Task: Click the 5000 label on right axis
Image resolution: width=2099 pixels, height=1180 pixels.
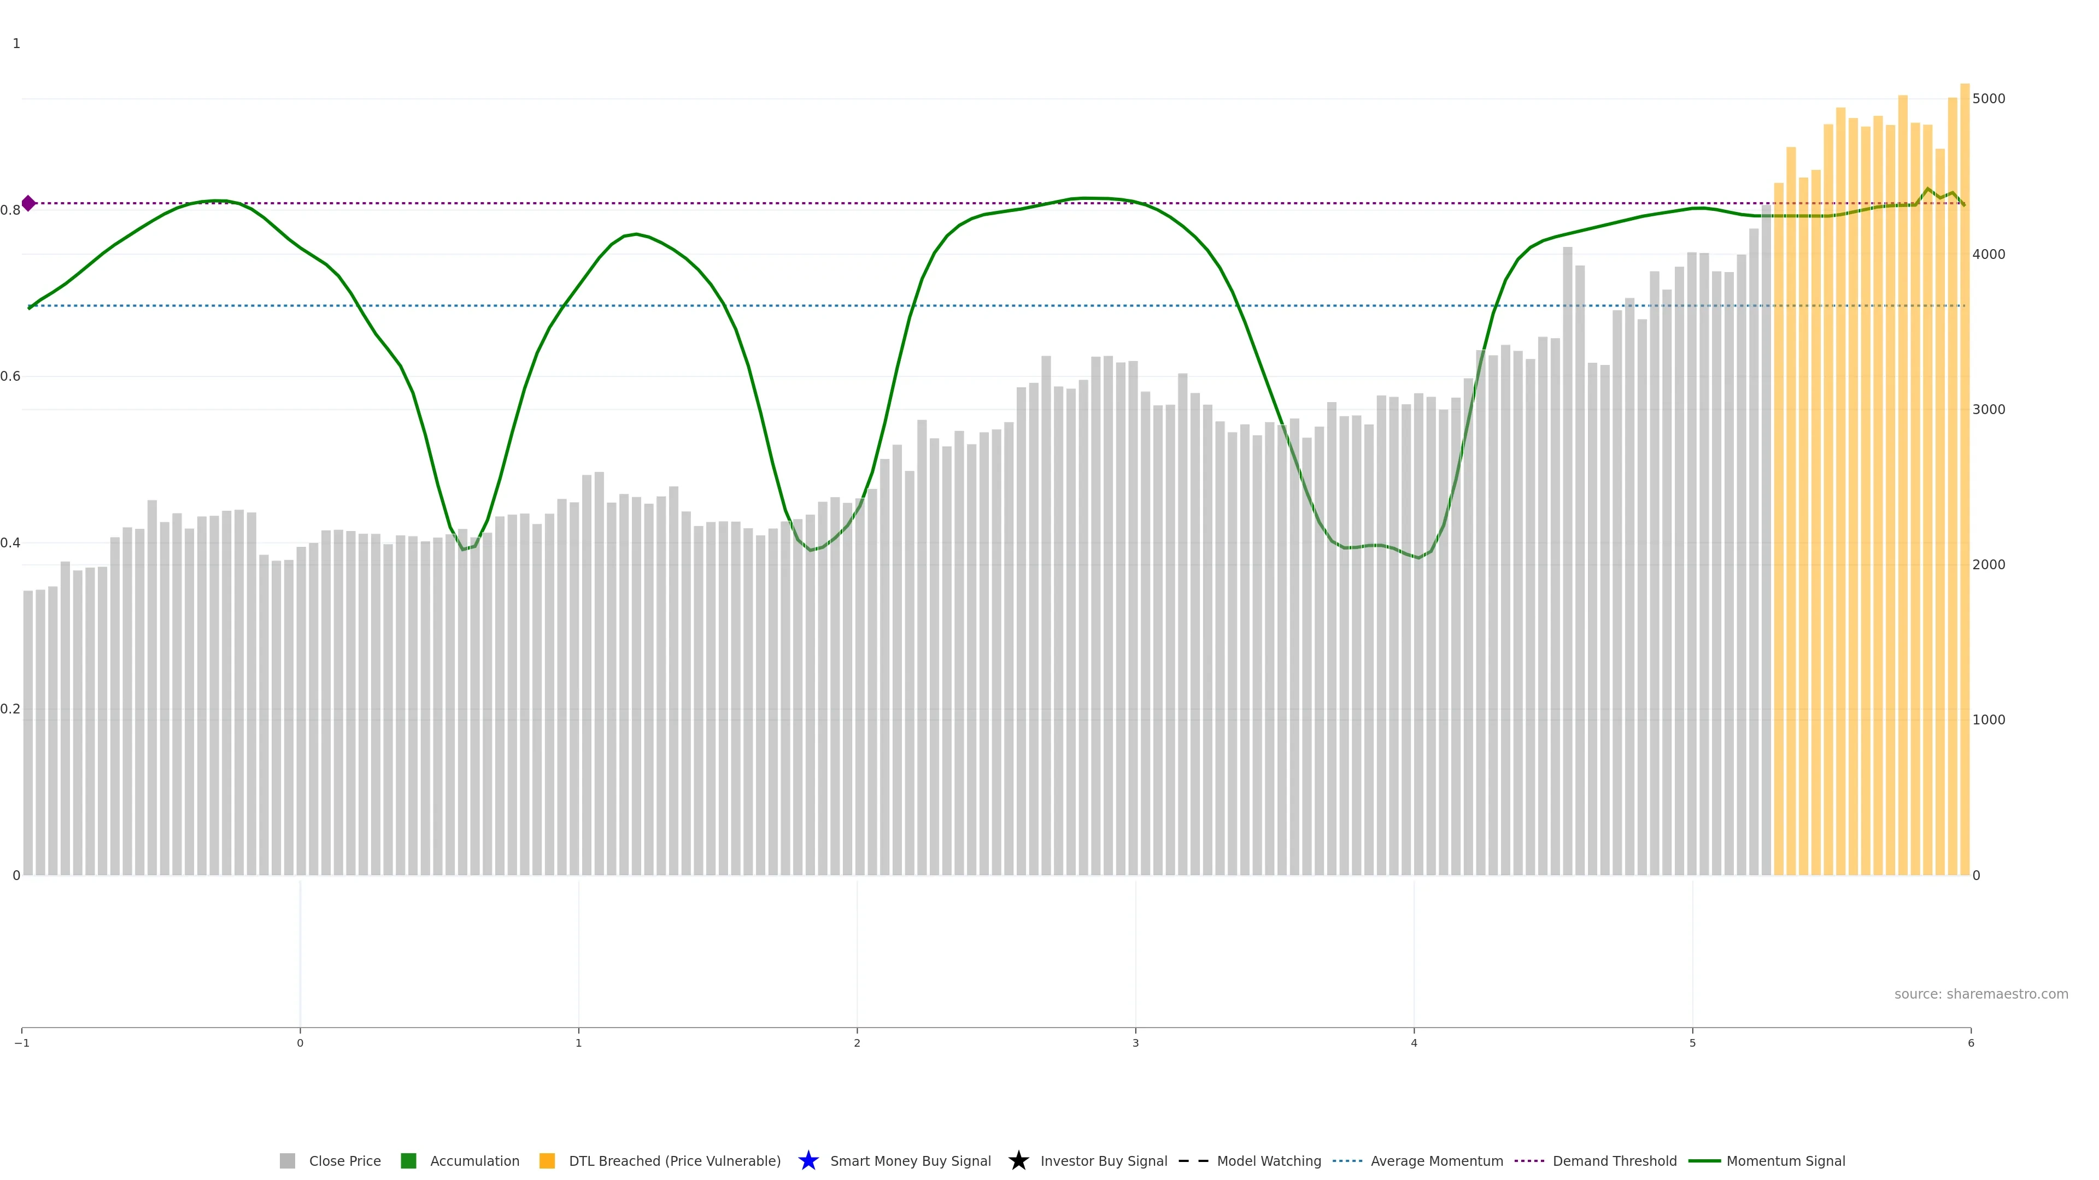Action: click(x=1988, y=98)
